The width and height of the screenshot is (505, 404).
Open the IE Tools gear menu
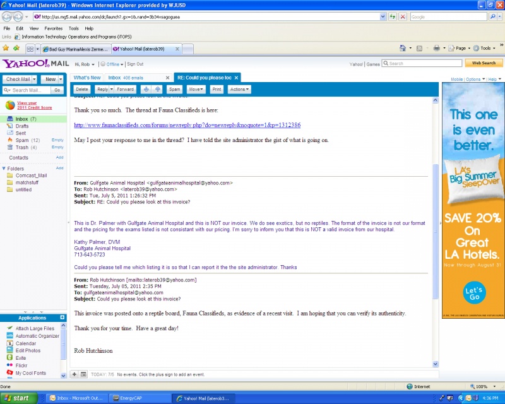[484, 49]
